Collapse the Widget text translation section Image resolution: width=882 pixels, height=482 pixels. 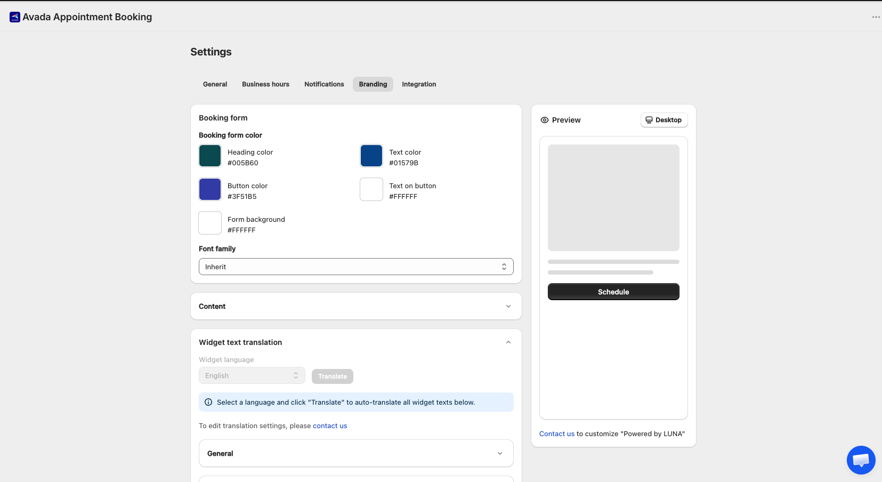(x=508, y=342)
